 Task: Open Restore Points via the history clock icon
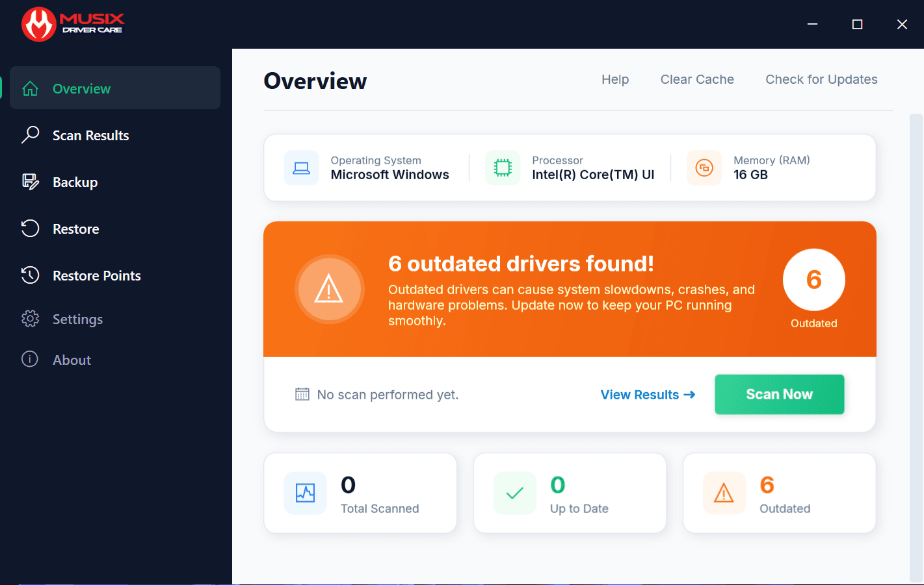tap(30, 275)
